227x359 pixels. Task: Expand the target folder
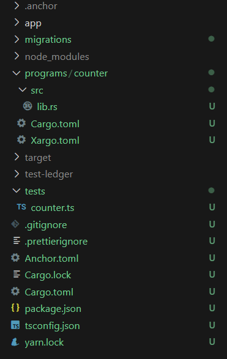tap(17, 157)
